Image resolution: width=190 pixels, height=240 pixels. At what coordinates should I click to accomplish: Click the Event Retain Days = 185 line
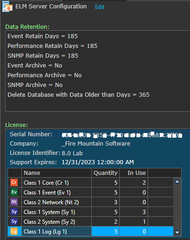(x=42, y=36)
